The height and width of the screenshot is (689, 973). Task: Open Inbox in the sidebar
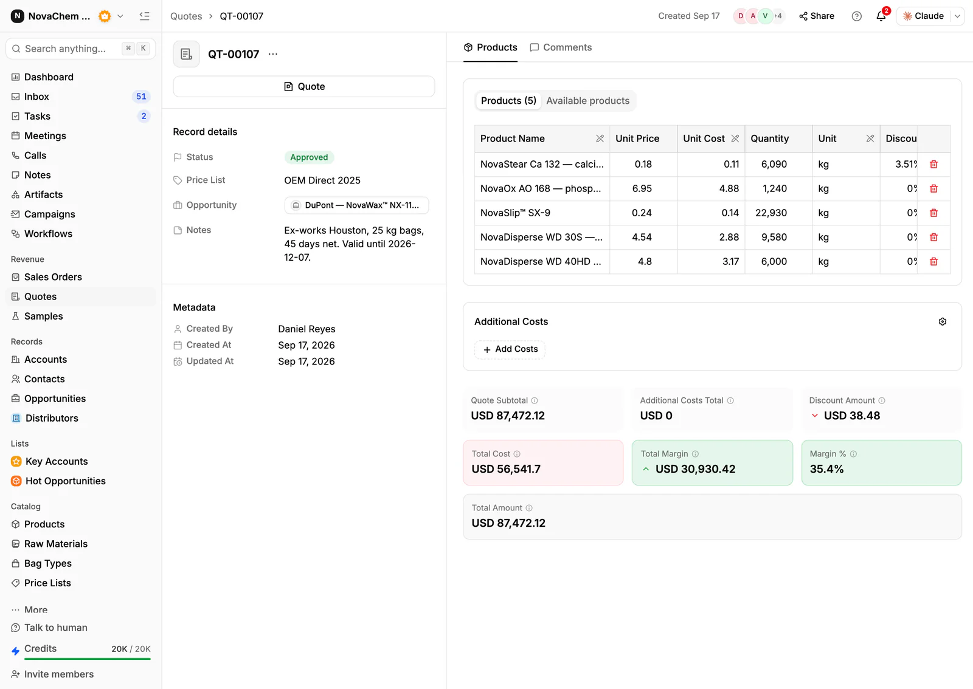[81, 97]
